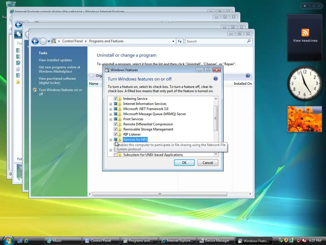Open the taskbar clock showing 4:57 PM

tap(315, 241)
